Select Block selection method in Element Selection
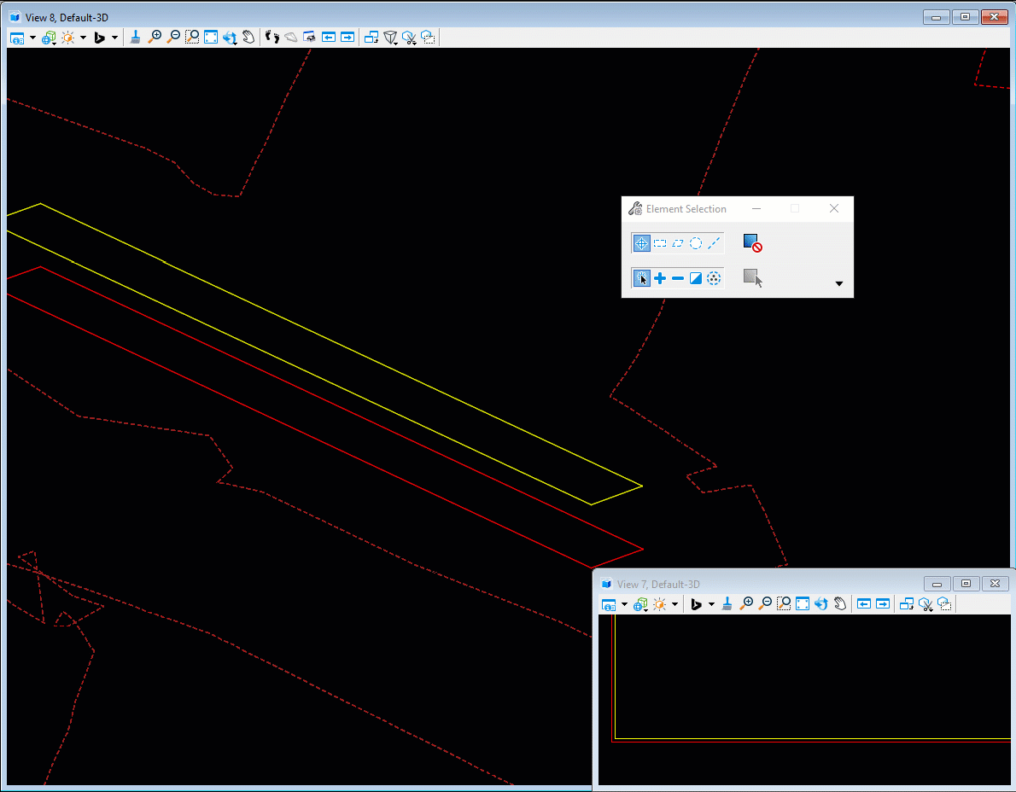Viewport: 1016px width, 792px height. point(660,243)
